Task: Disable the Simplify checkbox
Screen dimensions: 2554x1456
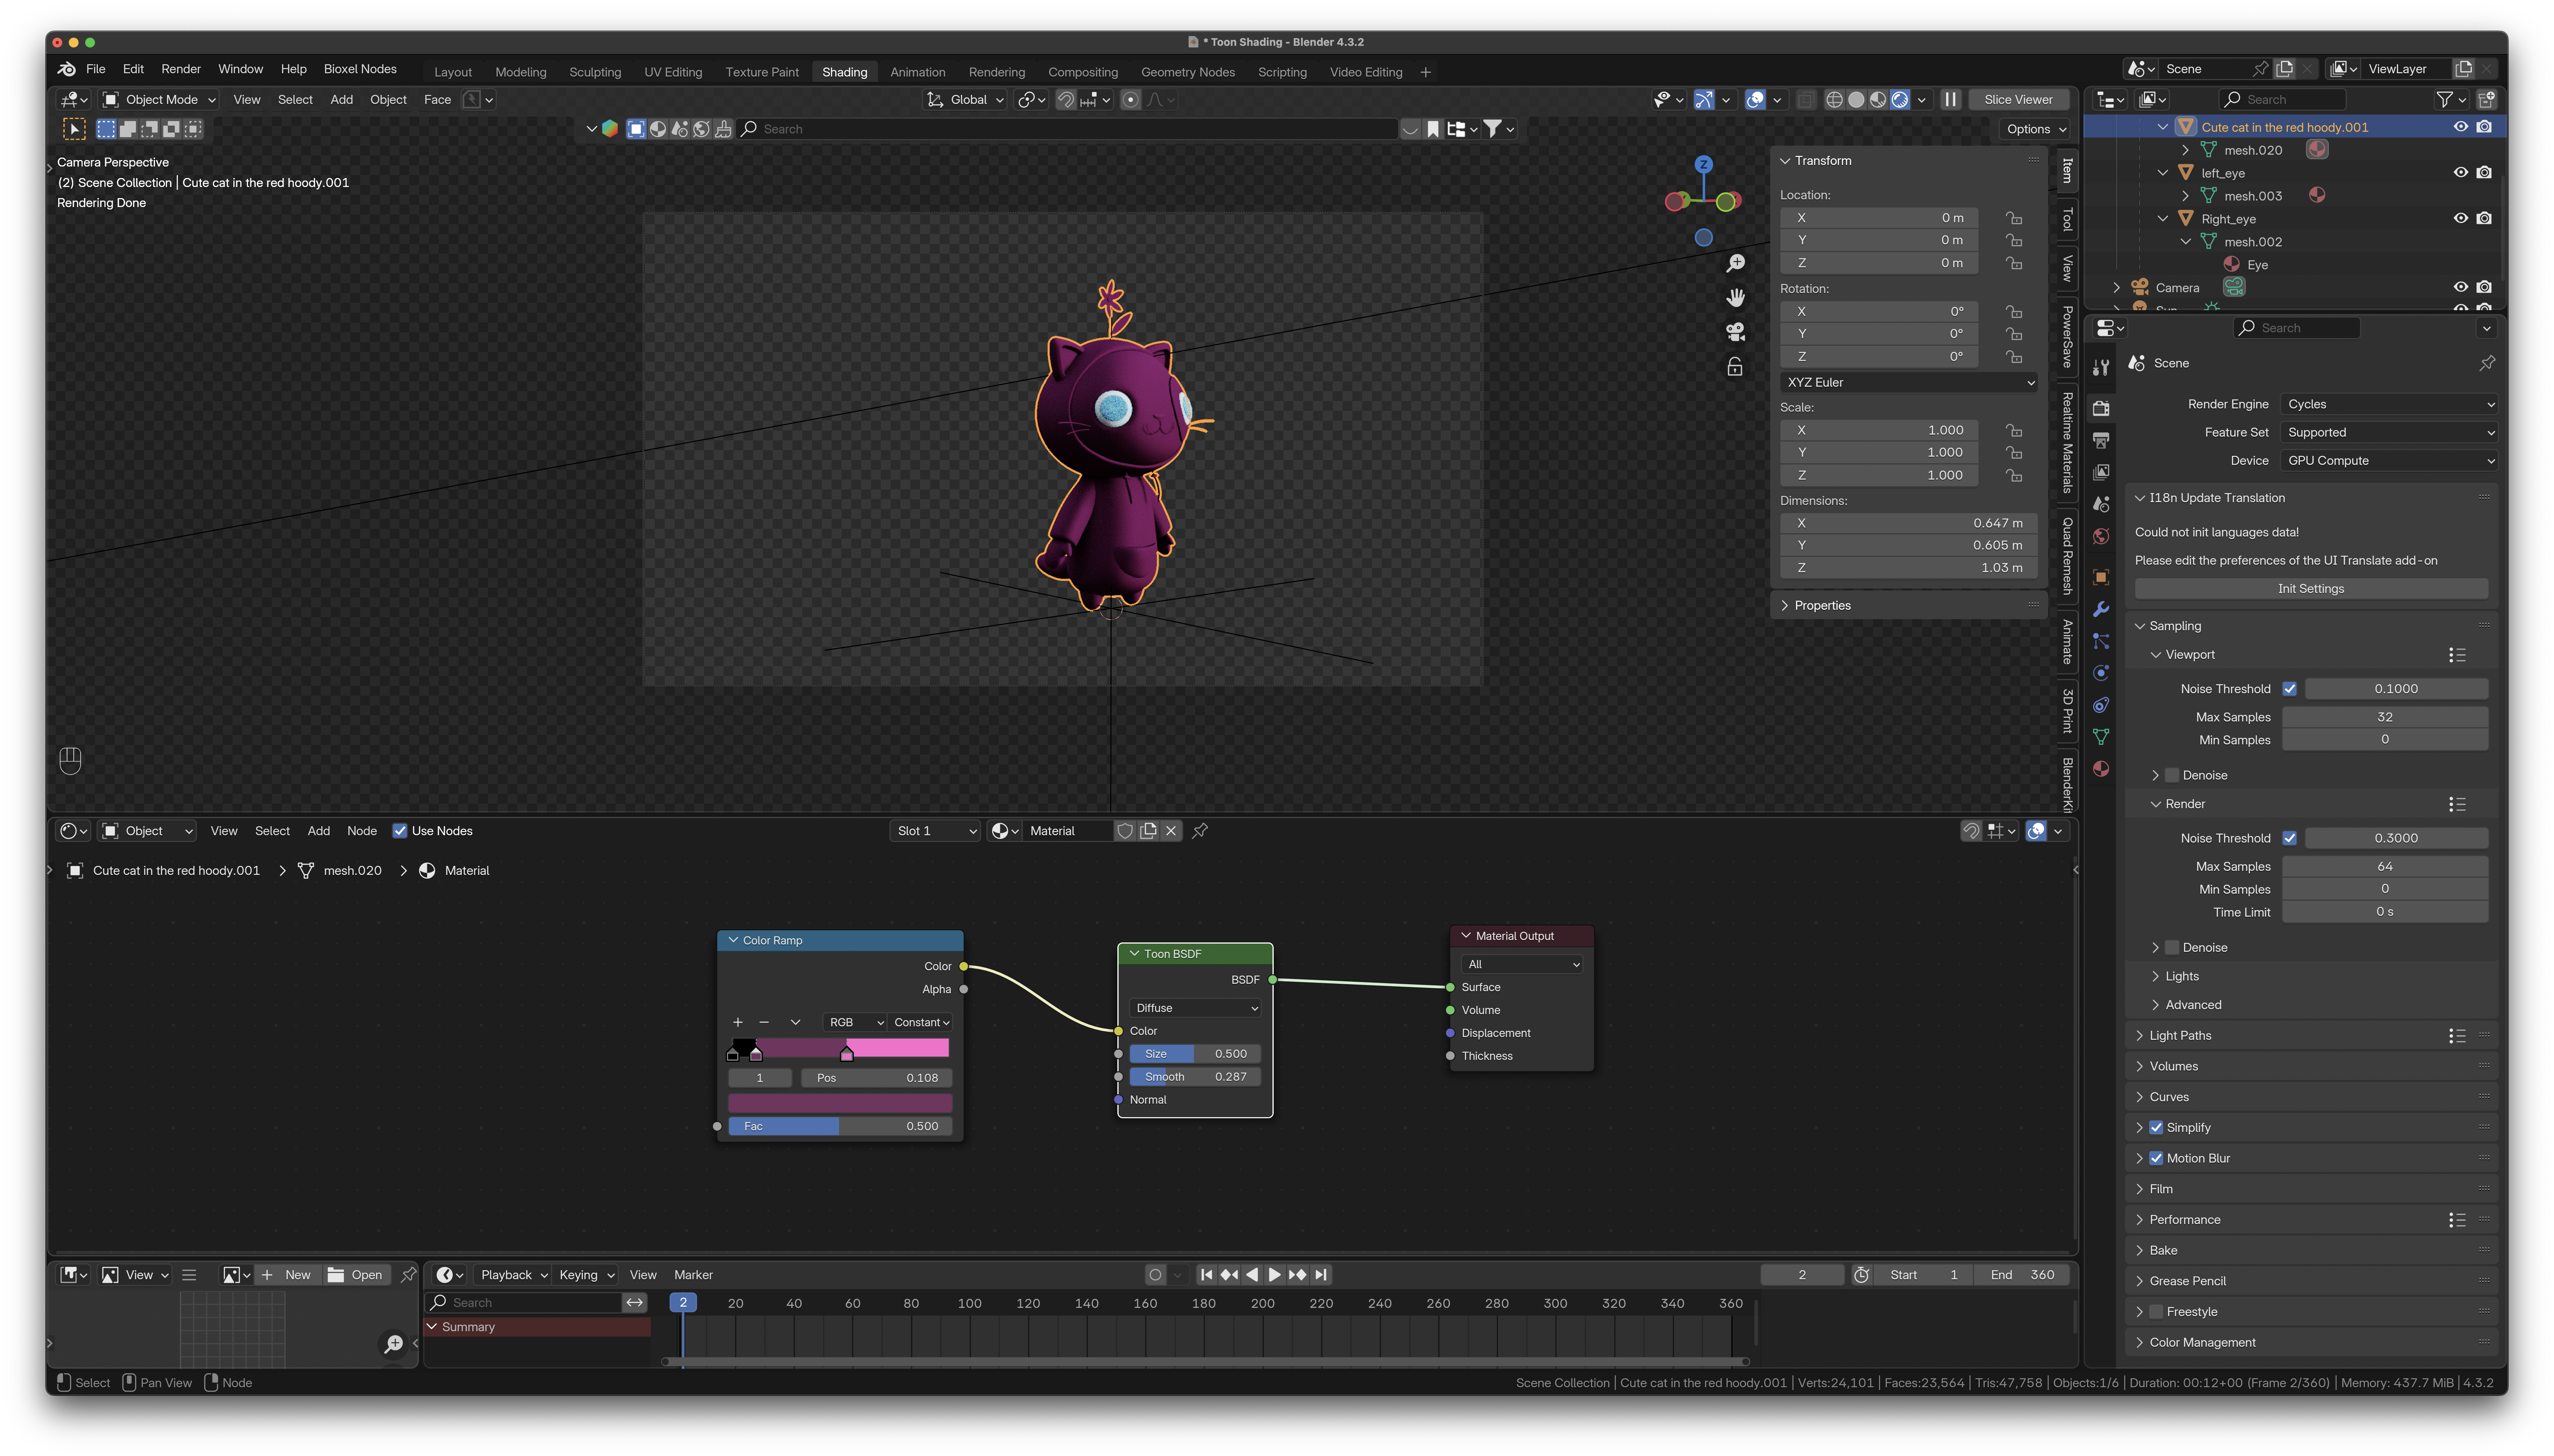Action: (2156, 1127)
